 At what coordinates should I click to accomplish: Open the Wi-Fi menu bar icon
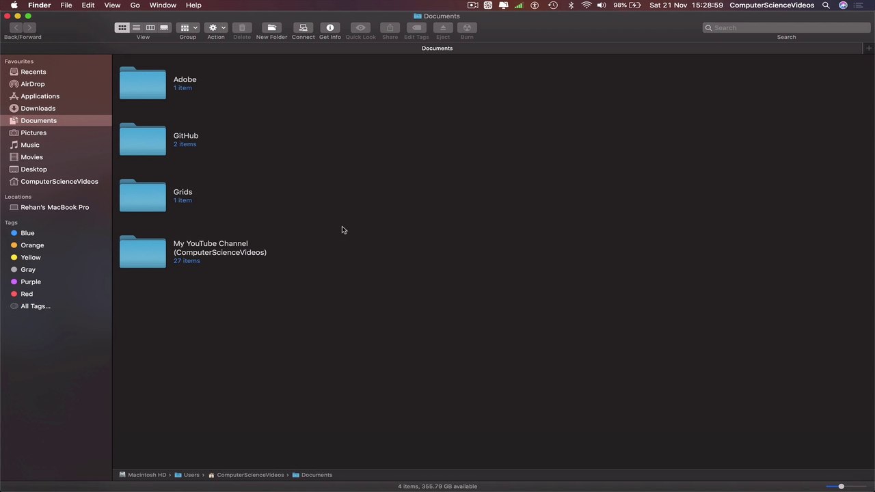click(x=587, y=5)
